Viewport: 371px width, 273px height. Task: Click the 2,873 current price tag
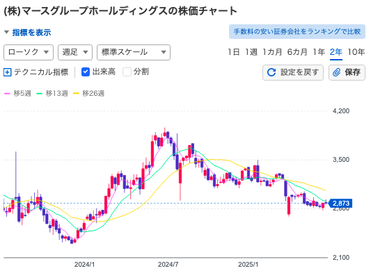(340, 203)
